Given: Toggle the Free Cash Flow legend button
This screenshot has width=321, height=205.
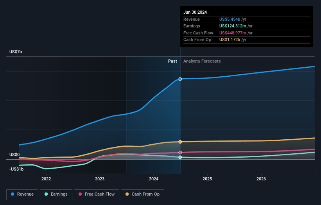Looking at the screenshot, I should 97,194.
